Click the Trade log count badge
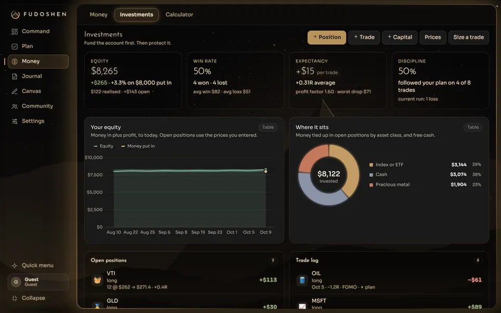The image size is (501, 313). coord(478,261)
